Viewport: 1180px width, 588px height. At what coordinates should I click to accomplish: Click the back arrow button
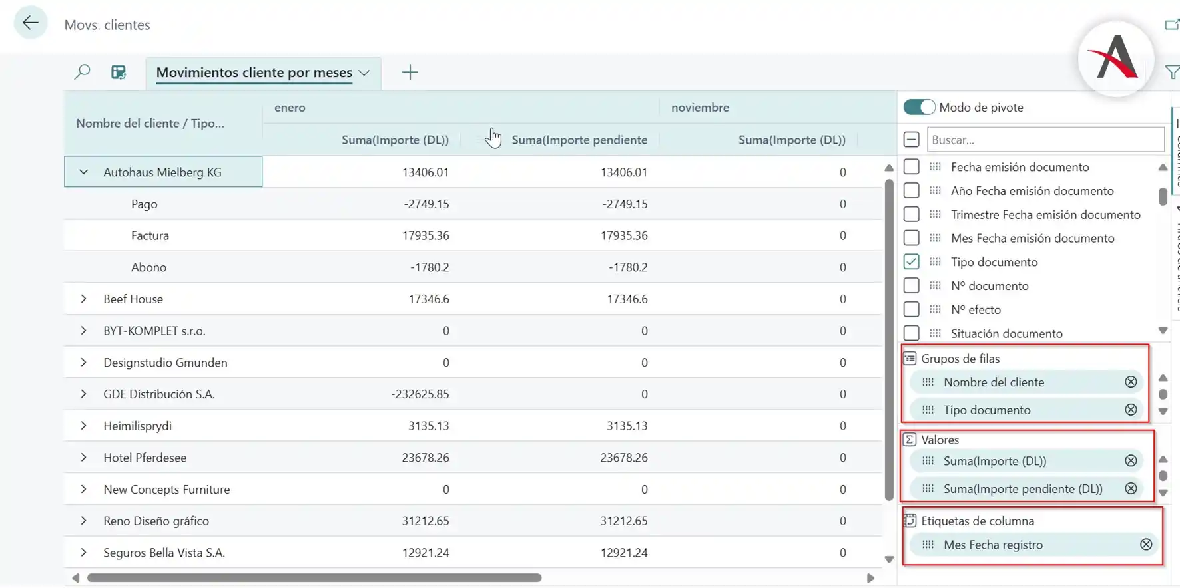(30, 23)
